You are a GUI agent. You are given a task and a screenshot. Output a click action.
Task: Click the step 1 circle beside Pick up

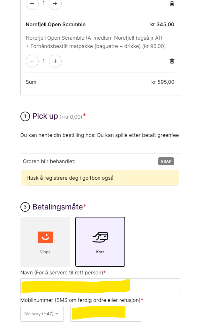25,116
